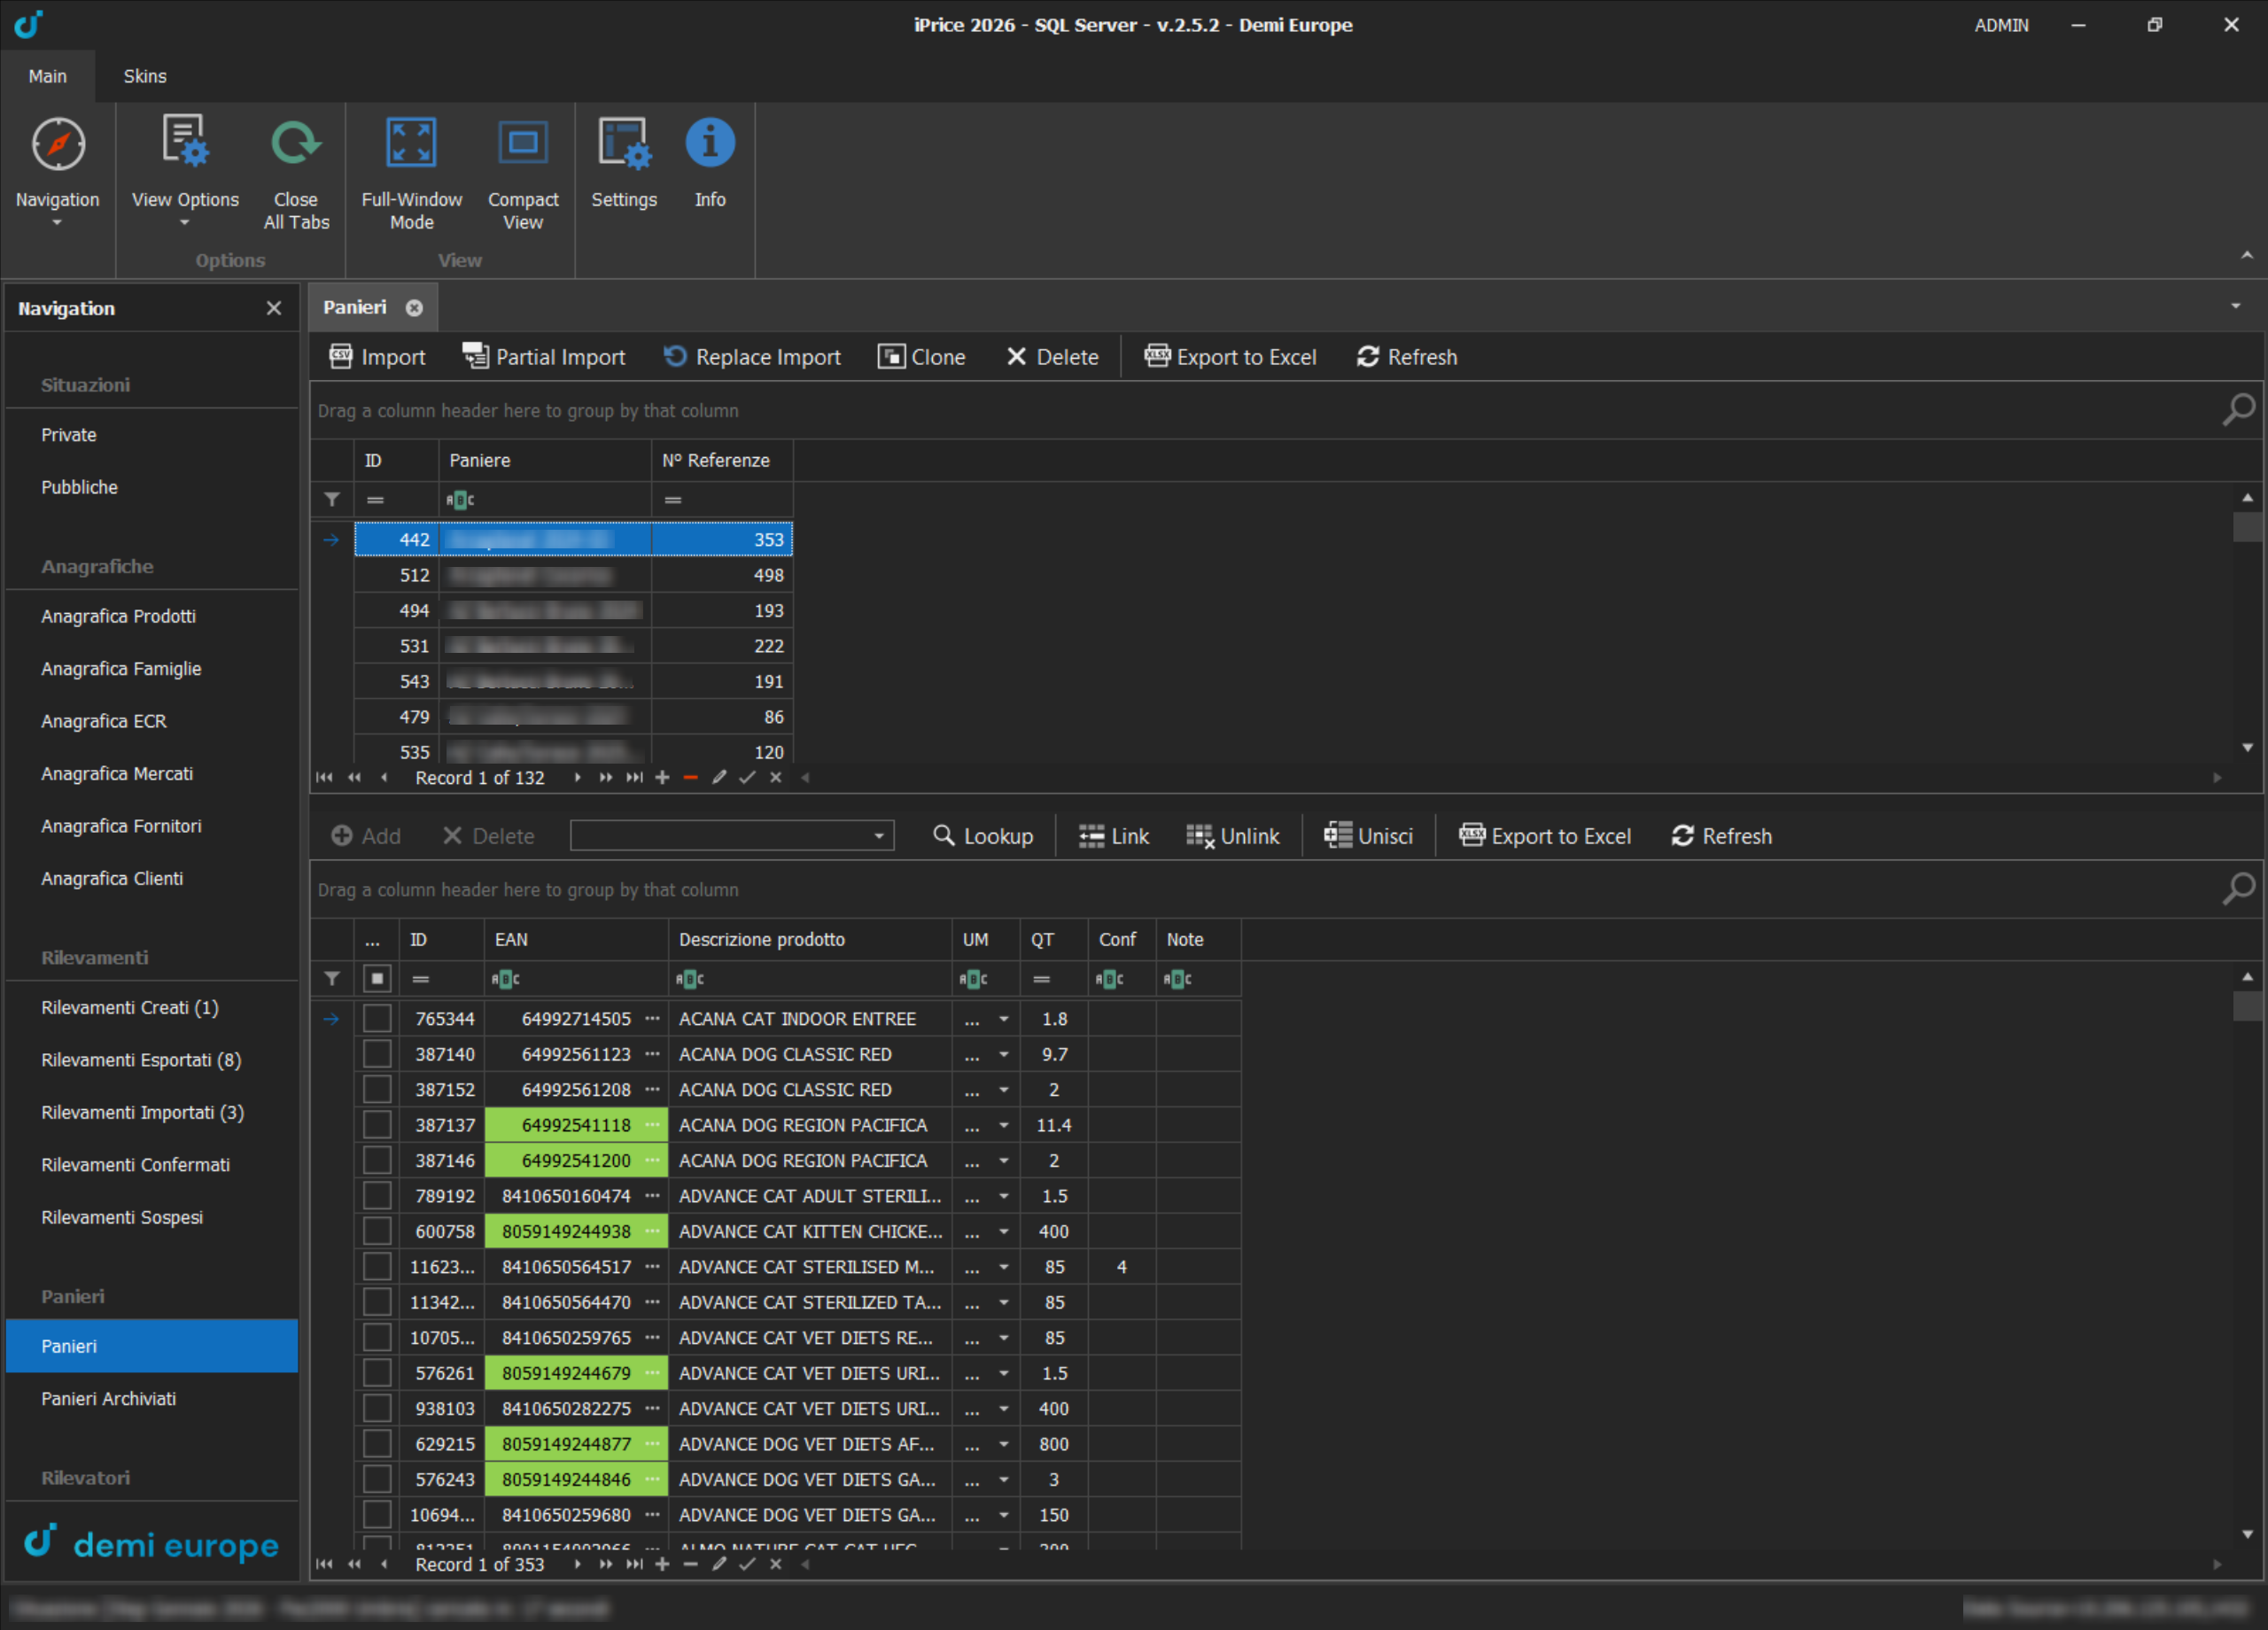
Task: Open Anagrafica Prodotti in navigation
Action: [x=152, y=616]
